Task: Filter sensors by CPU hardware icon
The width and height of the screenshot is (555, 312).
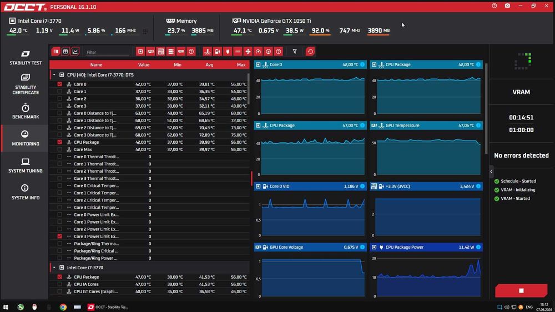Action: point(140,52)
